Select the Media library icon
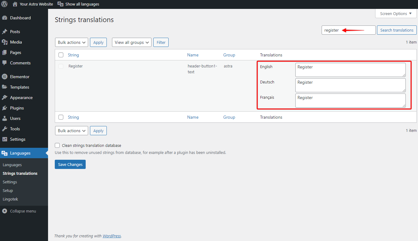The height and width of the screenshot is (241, 418). click(x=6, y=42)
